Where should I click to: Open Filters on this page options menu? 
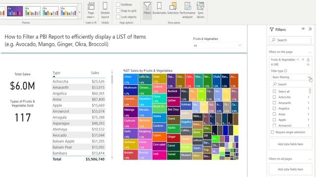310,52
